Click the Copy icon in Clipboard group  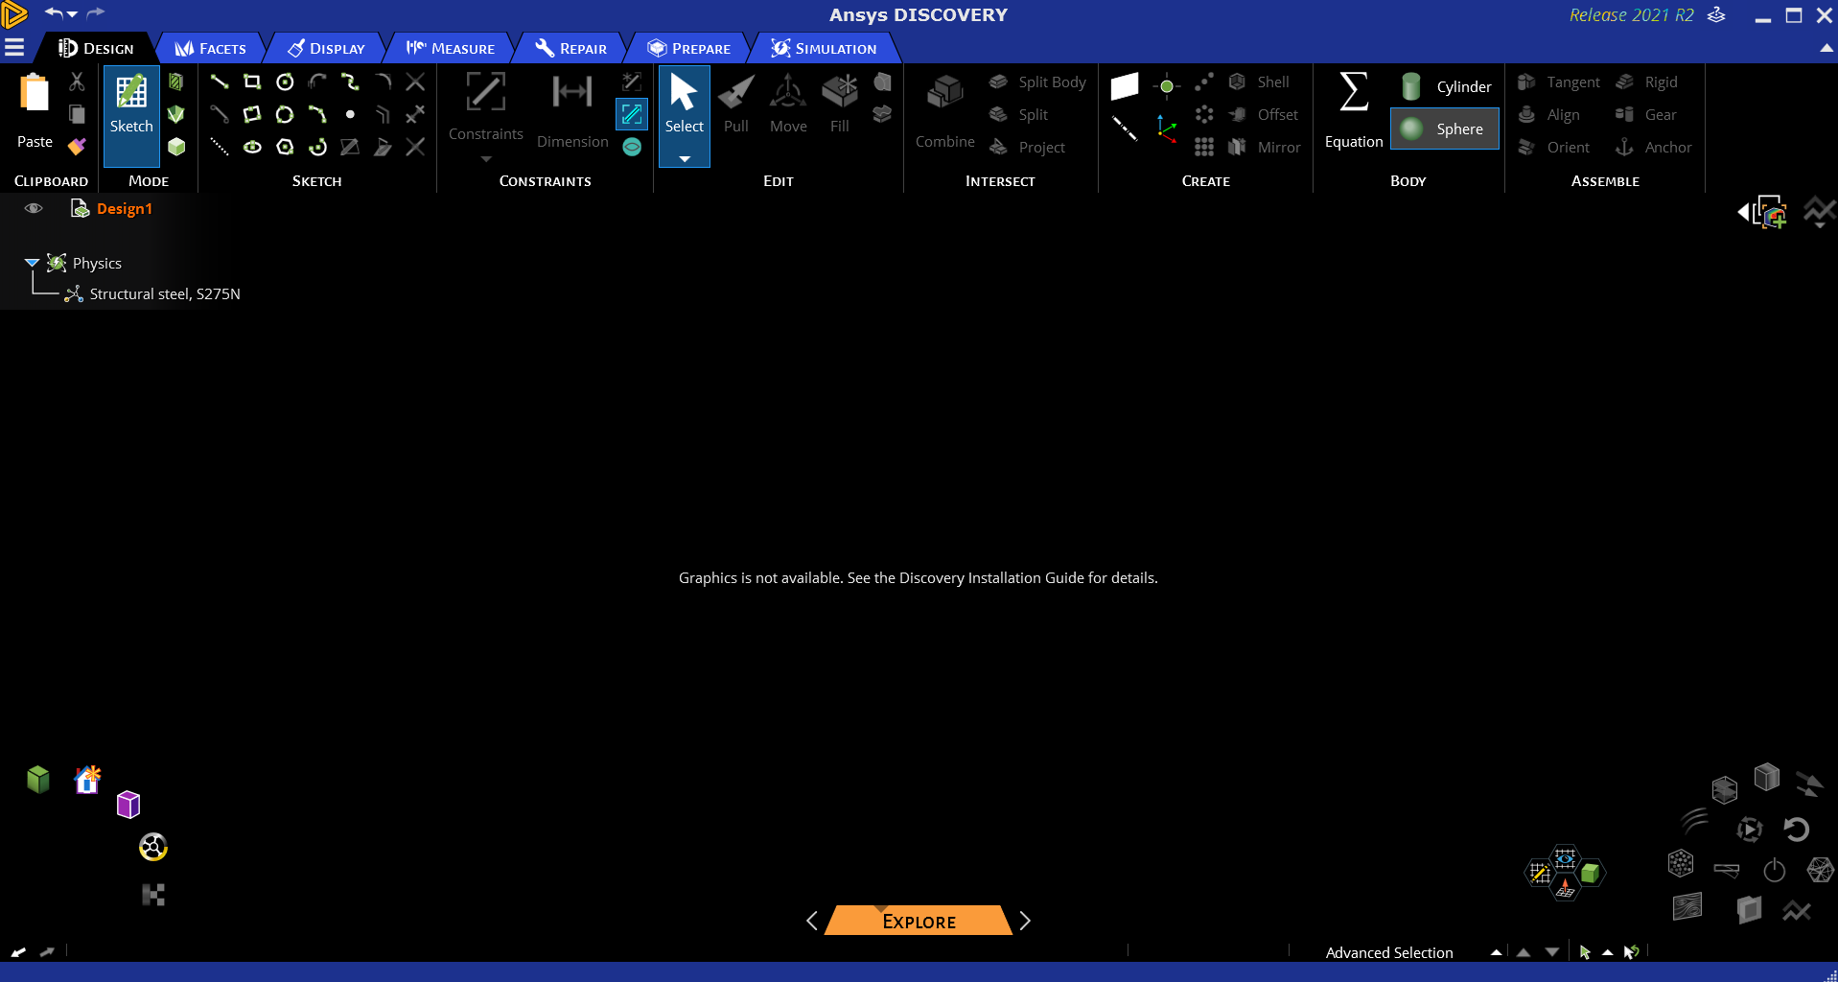point(77,114)
